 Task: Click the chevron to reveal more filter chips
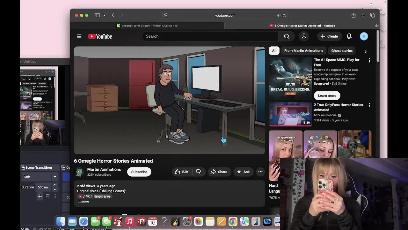coord(365,51)
